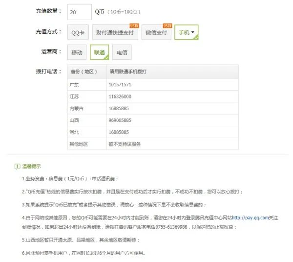Select the 内蒙古 province cell
Viewport: 293px width, 262px height.
[87, 109]
